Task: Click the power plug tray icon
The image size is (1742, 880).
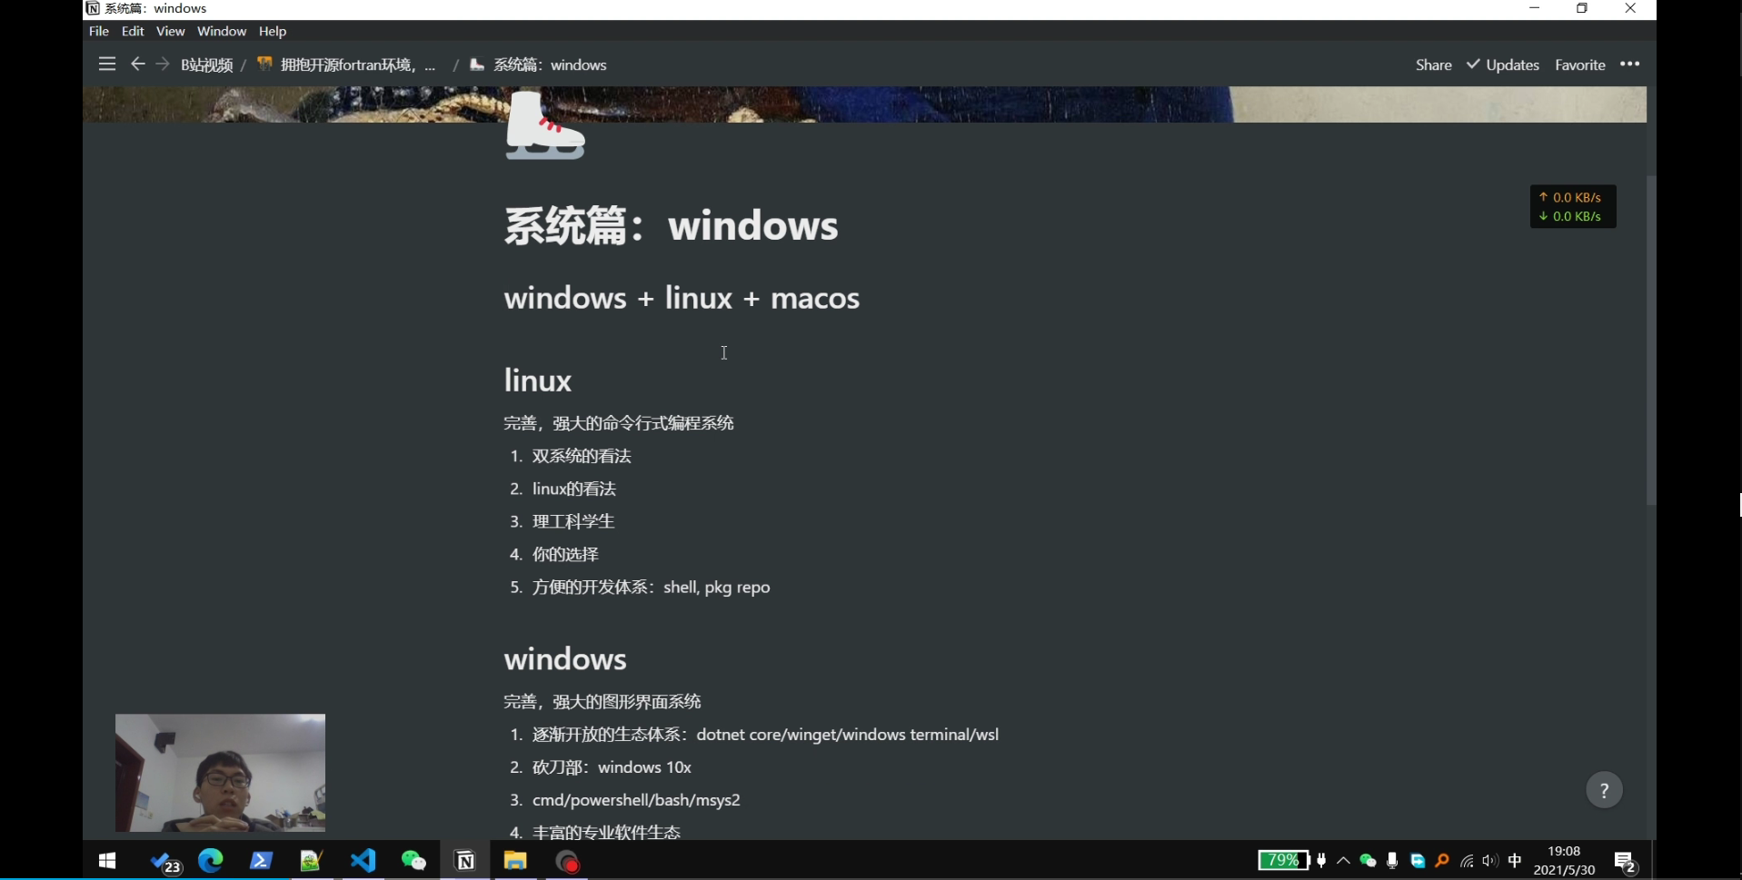Action: coord(1321,860)
